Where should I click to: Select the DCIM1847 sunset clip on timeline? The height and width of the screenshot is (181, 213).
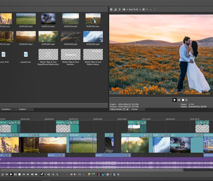[53, 145]
